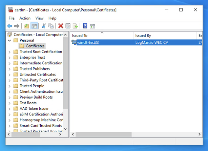Click tree pane vertical scroll up arrow

[x=65, y=35]
